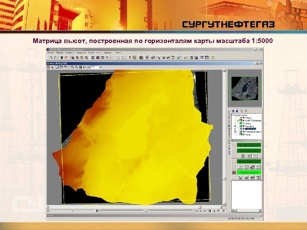Select the middle vertical tab with green icon

[x=229, y=136]
